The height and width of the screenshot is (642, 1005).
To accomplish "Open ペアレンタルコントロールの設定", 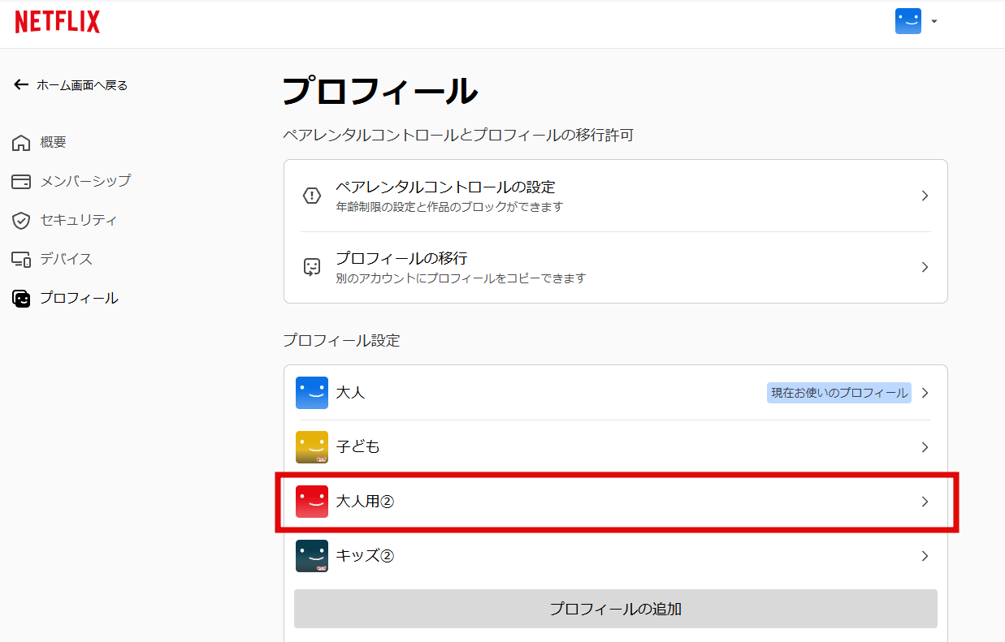I will point(445,187).
